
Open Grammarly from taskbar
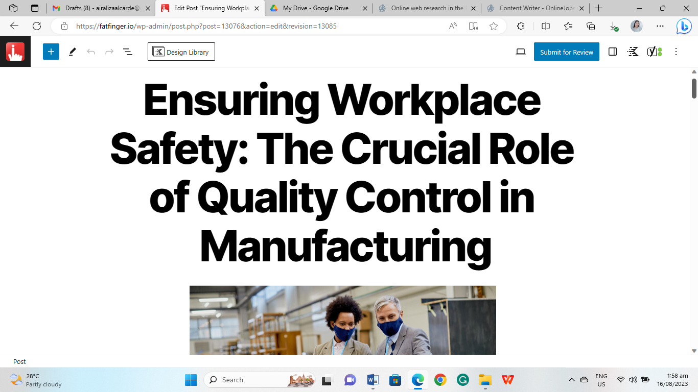point(462,380)
